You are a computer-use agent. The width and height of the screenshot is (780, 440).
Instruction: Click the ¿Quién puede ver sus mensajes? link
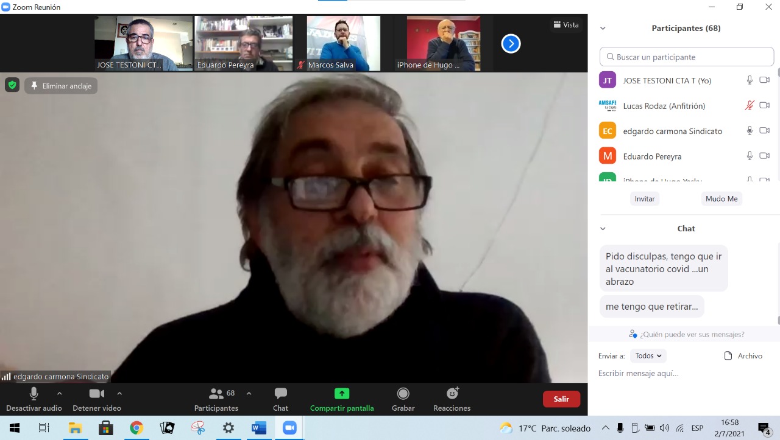686,334
